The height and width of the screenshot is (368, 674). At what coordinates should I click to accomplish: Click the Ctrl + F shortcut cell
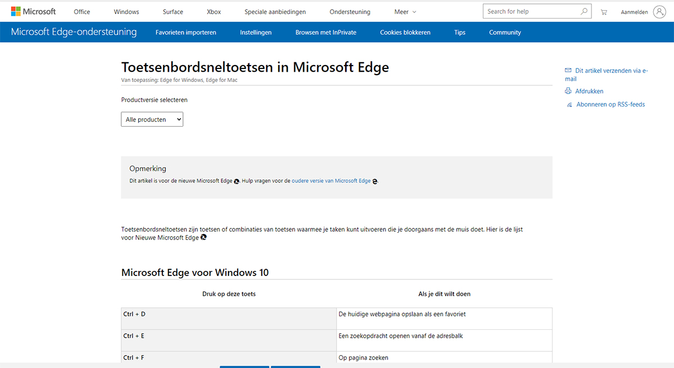click(229, 357)
